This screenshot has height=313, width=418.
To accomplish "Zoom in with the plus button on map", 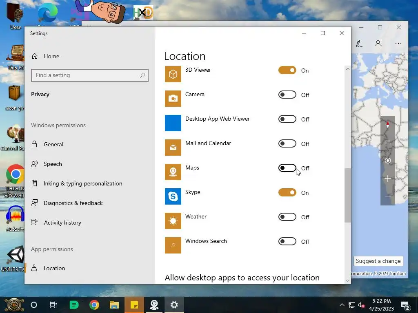I will [x=388, y=179].
